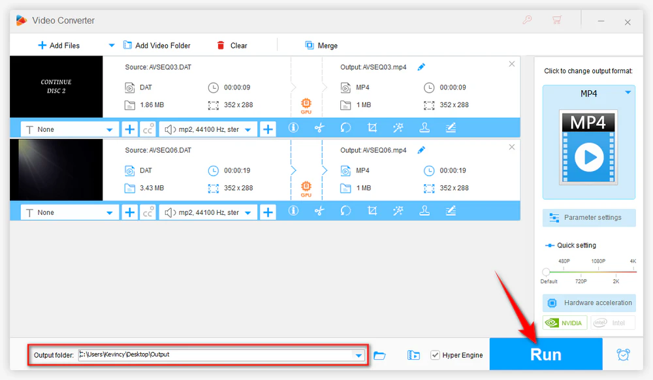Expand the Add Files dropdown arrow
Image resolution: width=653 pixels, height=380 pixels.
click(111, 45)
